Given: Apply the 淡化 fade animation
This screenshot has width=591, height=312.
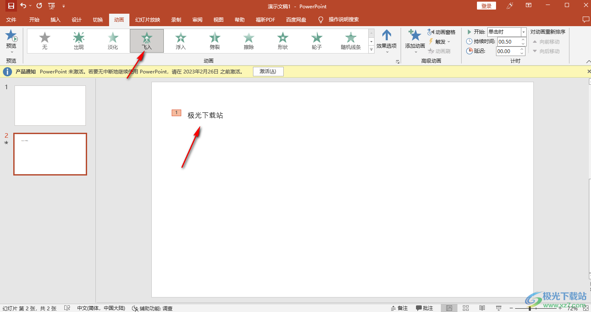Looking at the screenshot, I should (113, 41).
